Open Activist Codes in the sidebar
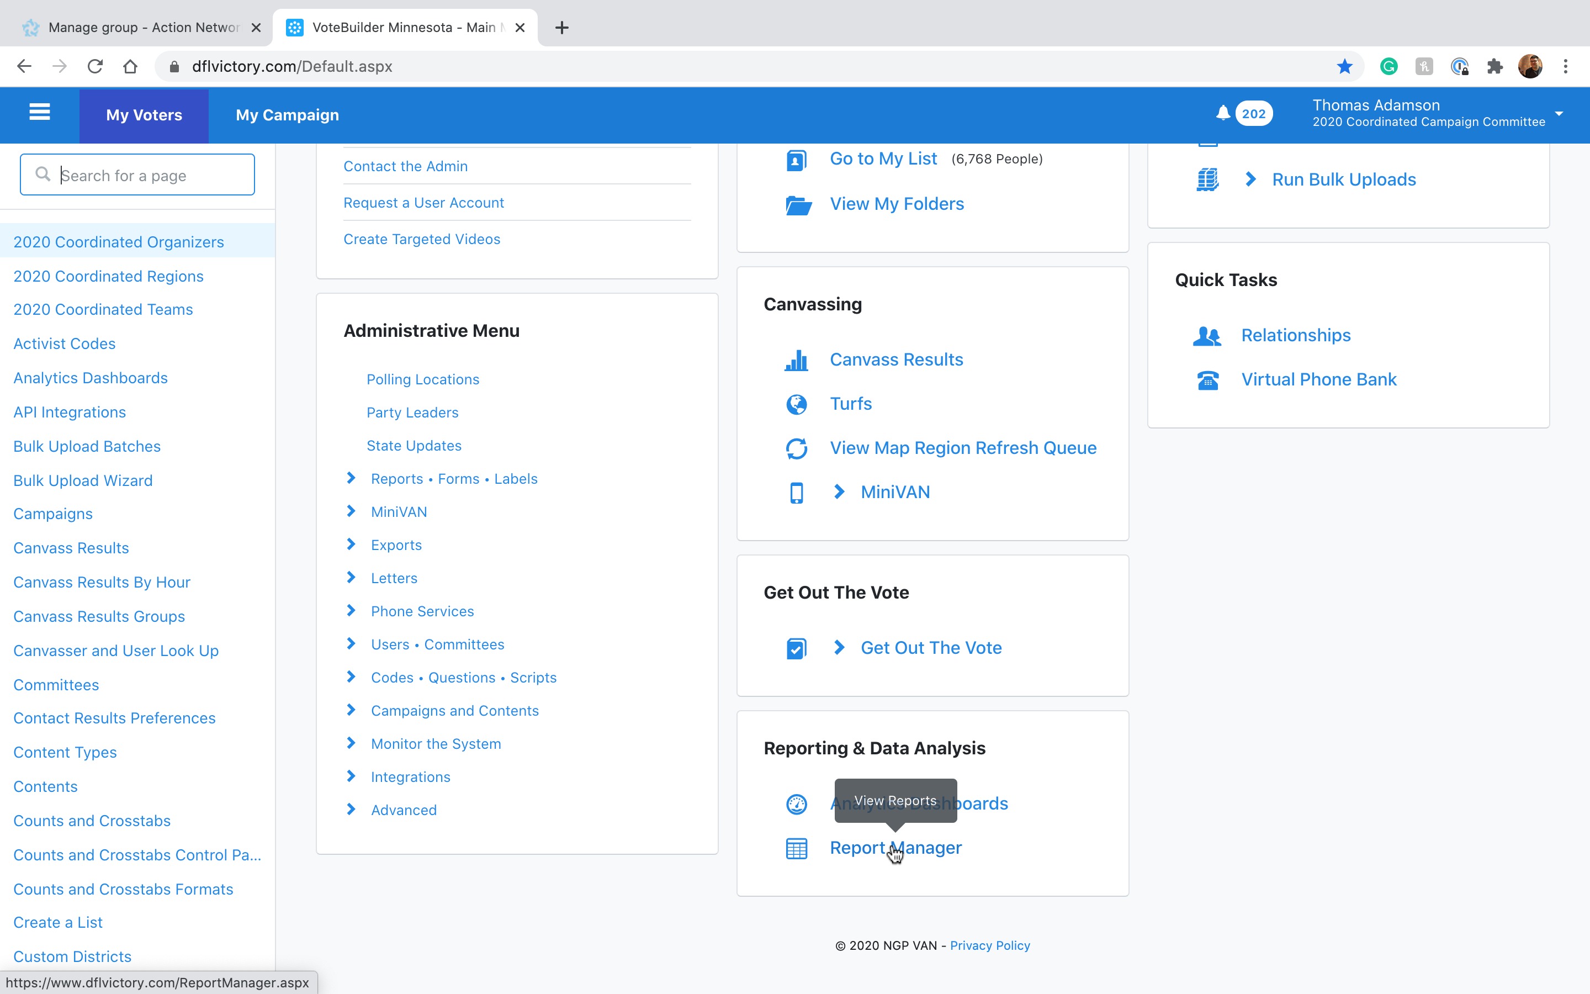The height and width of the screenshot is (994, 1590). 65,344
